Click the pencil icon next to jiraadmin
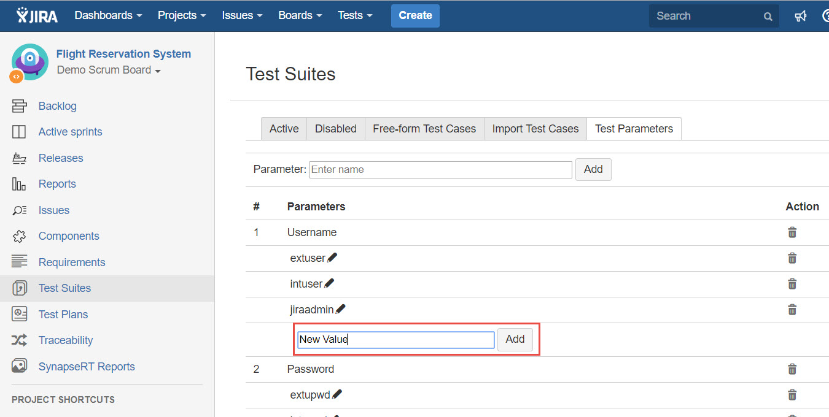 pos(340,310)
